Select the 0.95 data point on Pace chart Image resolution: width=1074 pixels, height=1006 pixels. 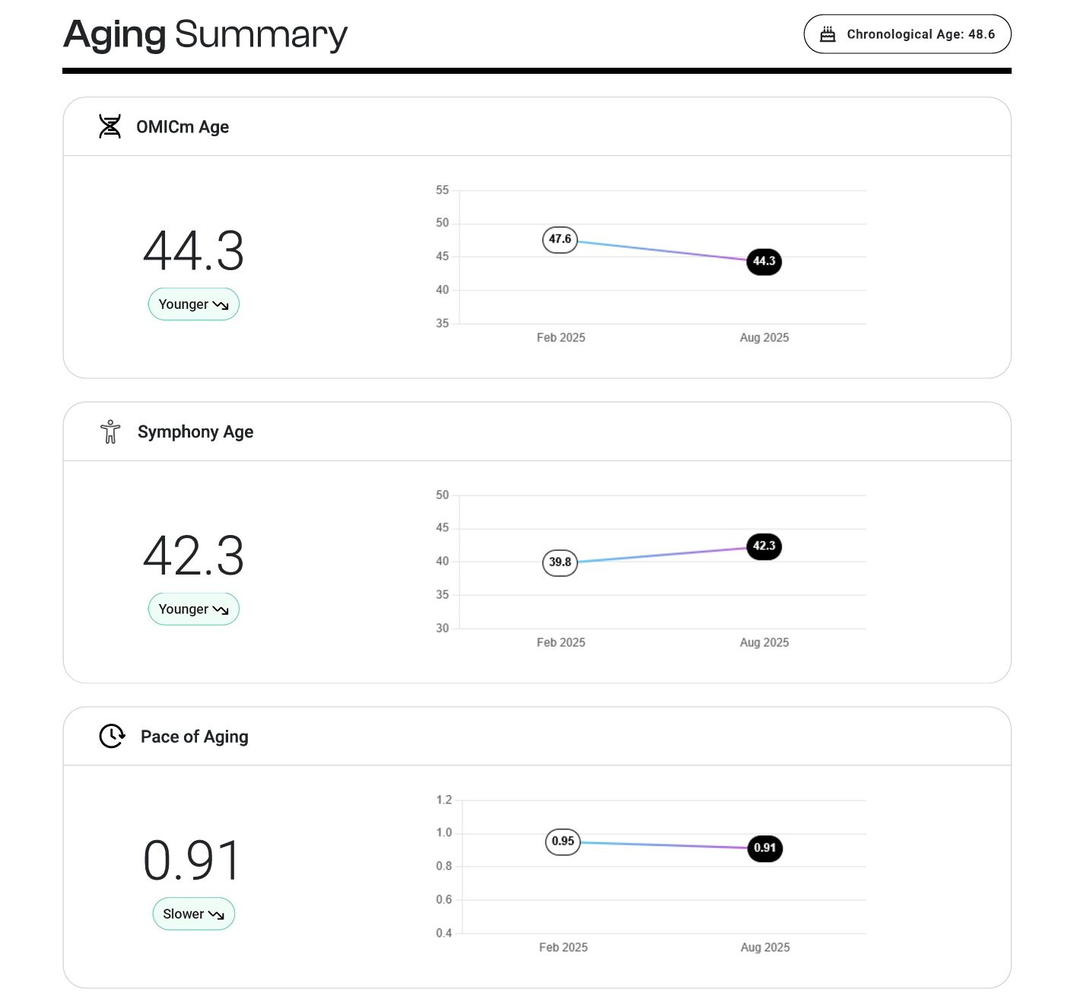563,842
